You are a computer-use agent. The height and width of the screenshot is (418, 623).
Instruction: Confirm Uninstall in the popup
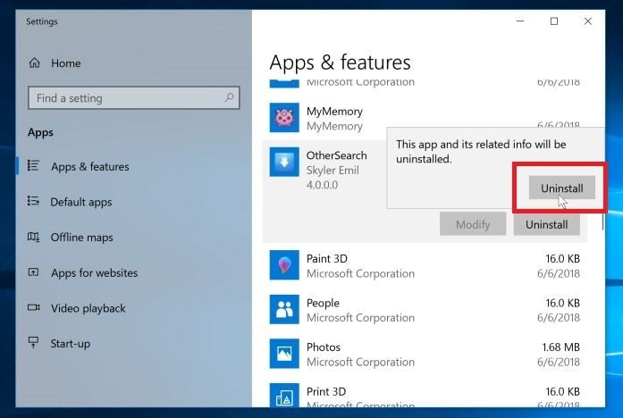click(561, 188)
